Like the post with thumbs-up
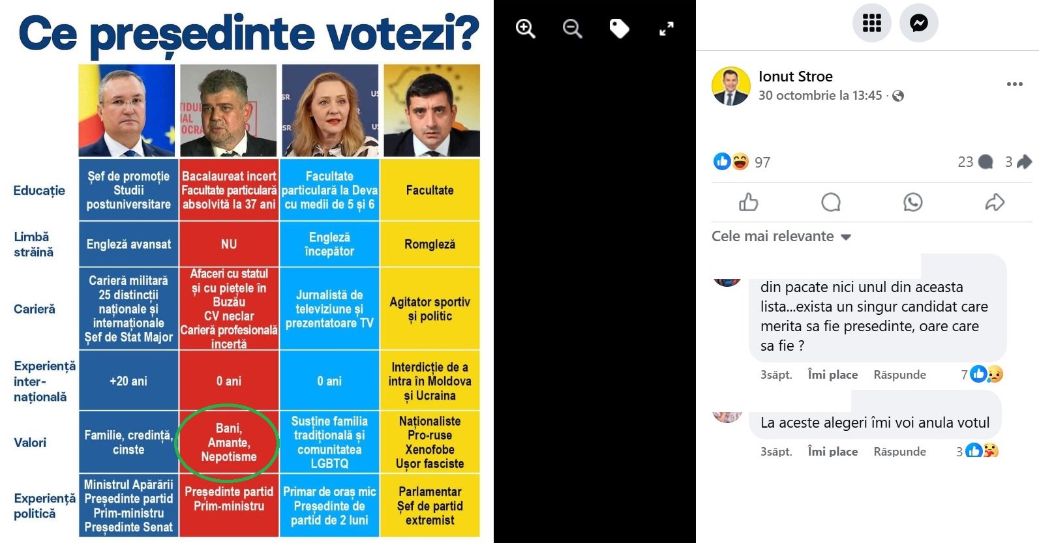The width and height of the screenshot is (1039, 543). tap(748, 203)
